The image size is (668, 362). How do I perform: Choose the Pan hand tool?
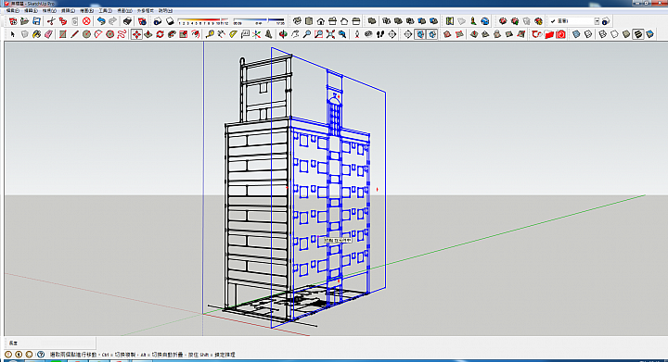coord(295,34)
